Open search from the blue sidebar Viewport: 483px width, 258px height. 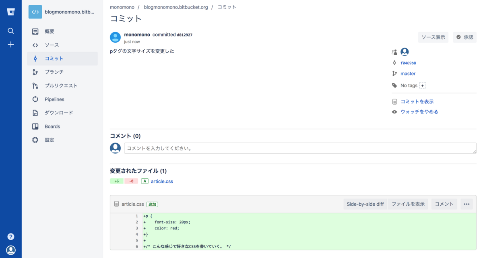click(11, 31)
